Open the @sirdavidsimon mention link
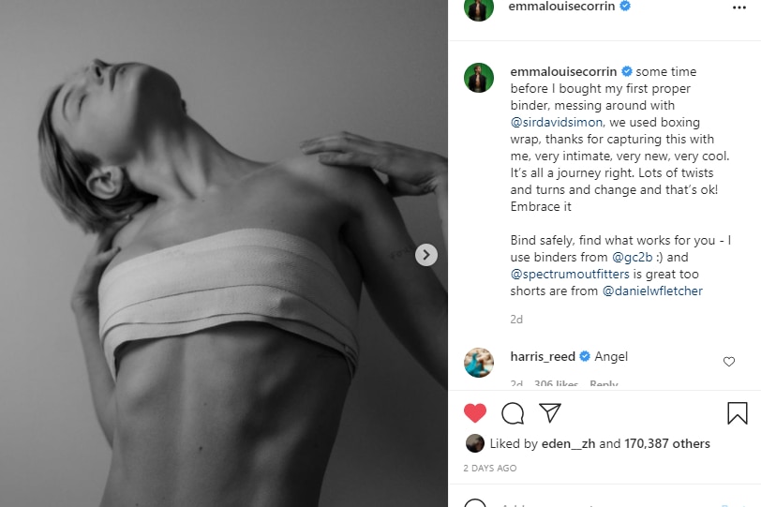Screen dimensions: 761x507 [556, 122]
